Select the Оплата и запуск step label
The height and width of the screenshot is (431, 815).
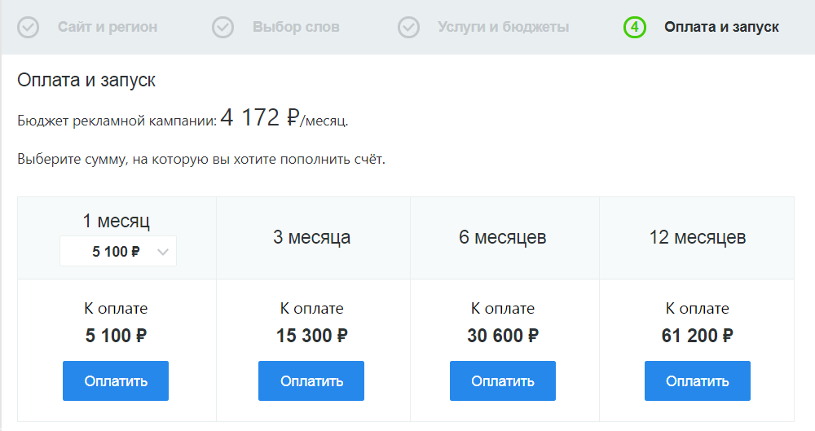tap(721, 28)
